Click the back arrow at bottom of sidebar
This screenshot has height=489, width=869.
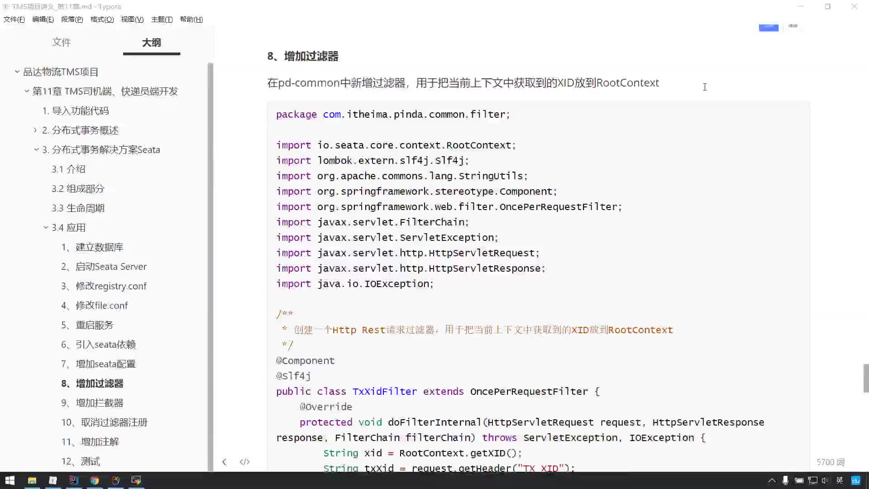pos(224,462)
